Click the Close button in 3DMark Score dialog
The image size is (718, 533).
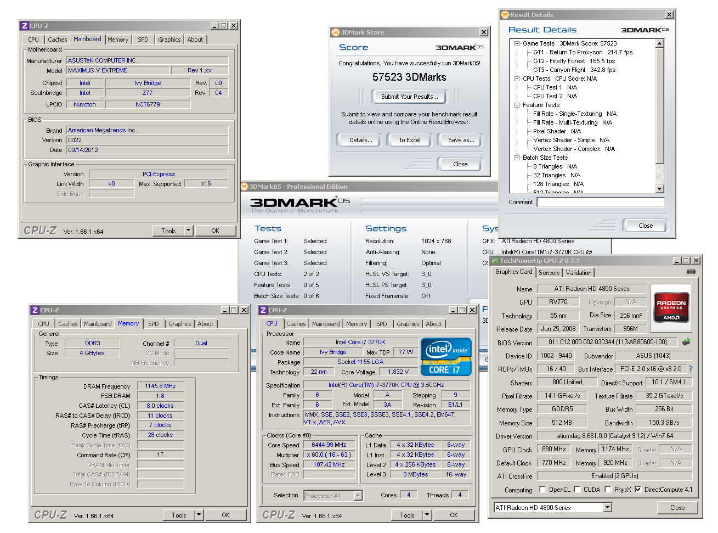point(460,164)
